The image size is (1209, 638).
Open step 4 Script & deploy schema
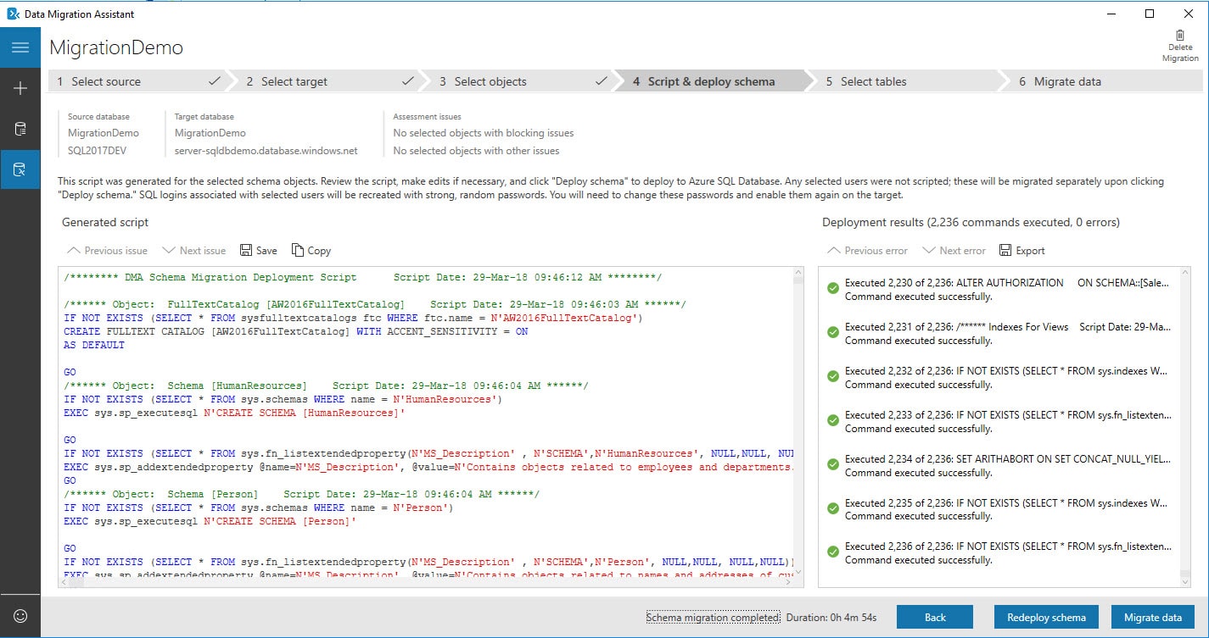pyautogui.click(x=711, y=81)
